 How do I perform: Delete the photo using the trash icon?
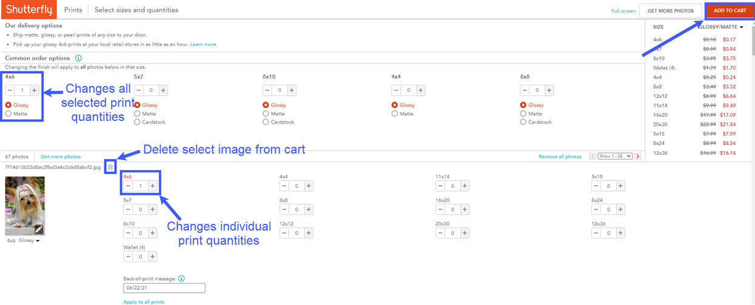pos(110,166)
